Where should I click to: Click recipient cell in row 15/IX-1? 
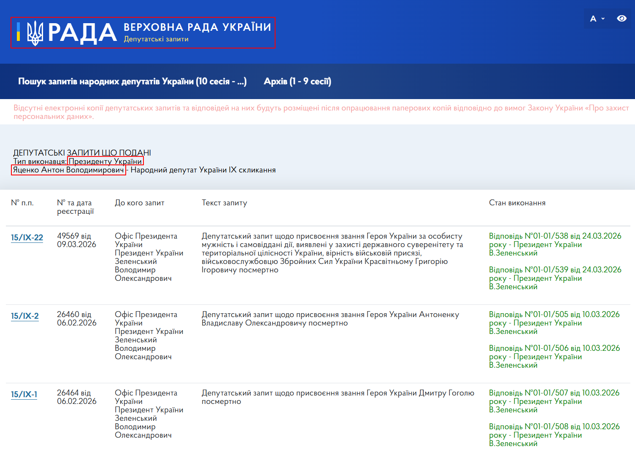(x=149, y=414)
